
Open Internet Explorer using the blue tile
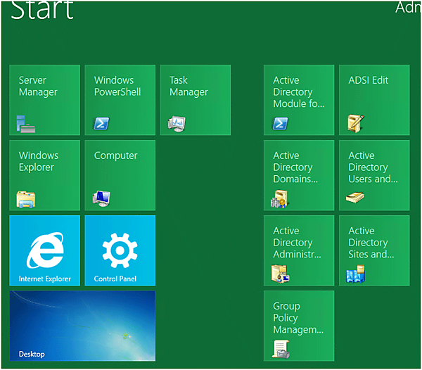point(45,250)
